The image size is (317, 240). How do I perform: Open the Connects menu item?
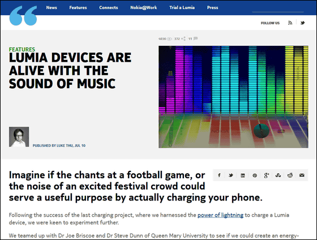point(109,8)
